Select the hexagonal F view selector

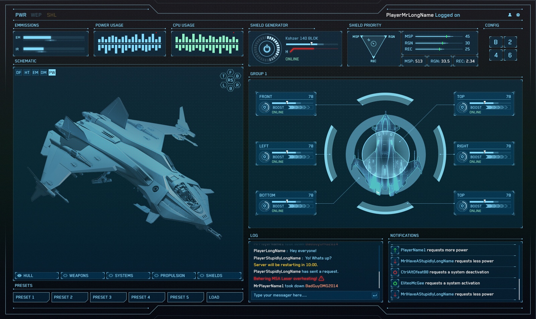(230, 72)
